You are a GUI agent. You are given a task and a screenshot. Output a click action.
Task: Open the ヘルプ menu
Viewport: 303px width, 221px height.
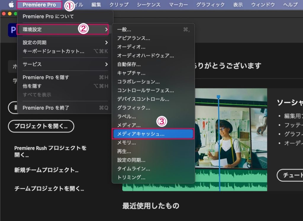291,5
